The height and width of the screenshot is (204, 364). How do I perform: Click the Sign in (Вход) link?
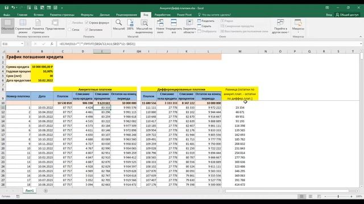(329, 15)
